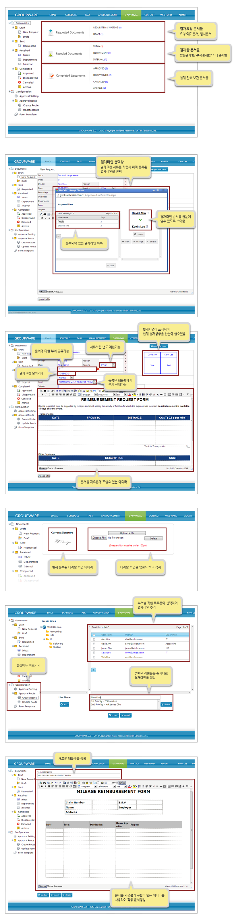This screenshot has width=236, height=921.
Task: Select 'Update Route' in overview screen tree
Action: click(31, 110)
